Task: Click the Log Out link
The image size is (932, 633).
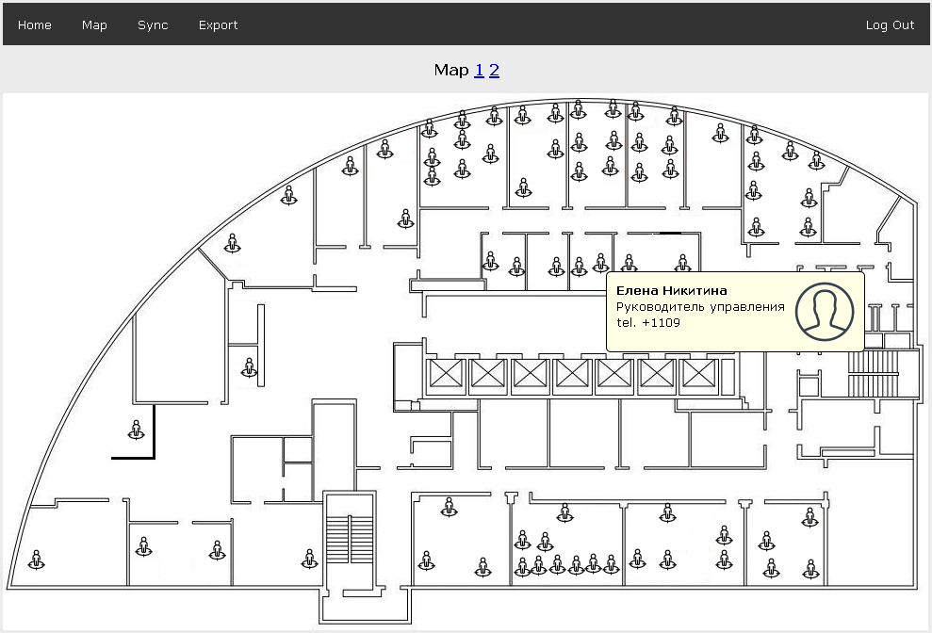Action: point(890,25)
